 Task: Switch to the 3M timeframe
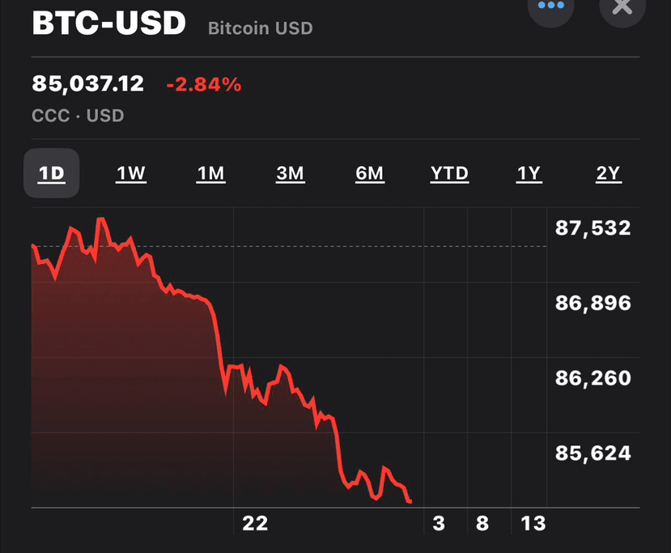click(x=291, y=172)
